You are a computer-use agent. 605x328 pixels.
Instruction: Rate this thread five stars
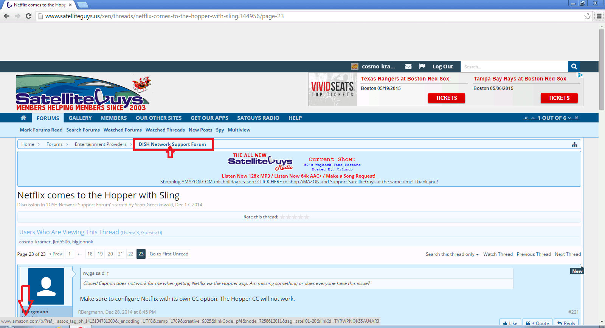[x=307, y=217]
